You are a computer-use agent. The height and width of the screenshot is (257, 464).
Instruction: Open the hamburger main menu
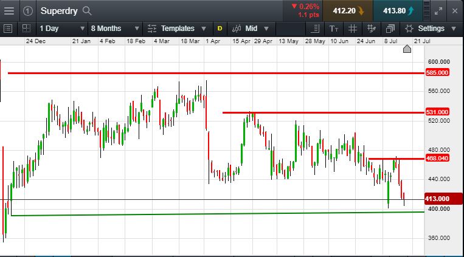click(x=9, y=11)
